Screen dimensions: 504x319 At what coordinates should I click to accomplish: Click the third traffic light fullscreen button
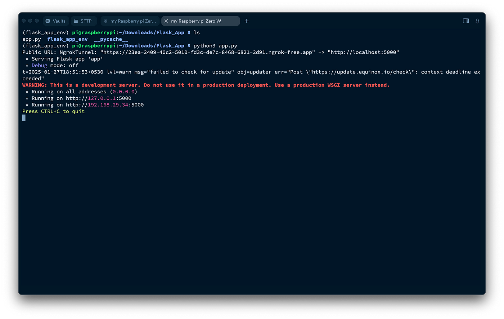pyautogui.click(x=37, y=21)
